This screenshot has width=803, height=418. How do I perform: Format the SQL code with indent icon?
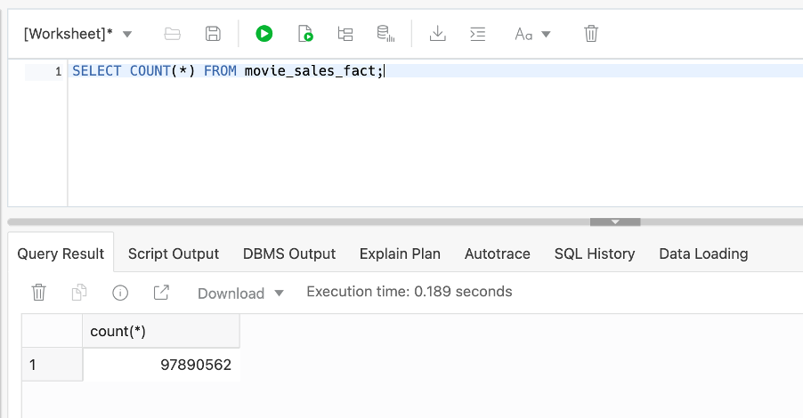(478, 34)
